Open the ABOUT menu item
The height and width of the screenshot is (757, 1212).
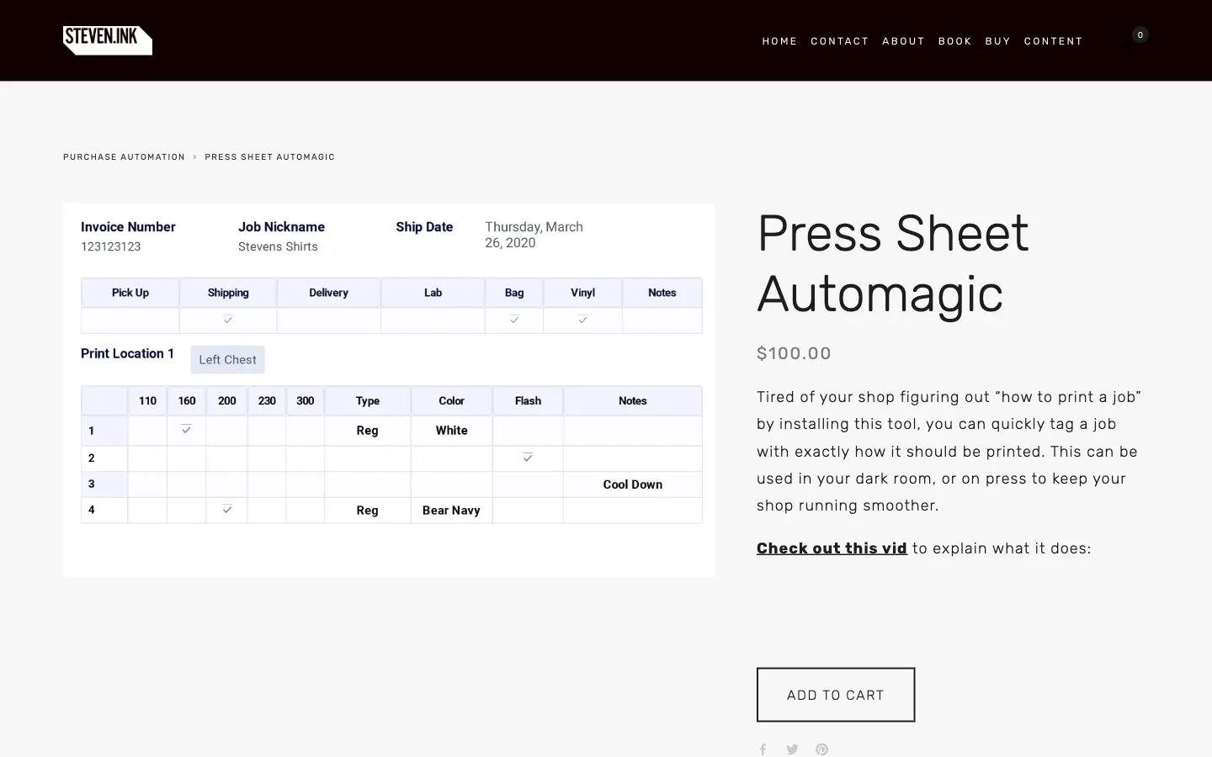coord(903,41)
